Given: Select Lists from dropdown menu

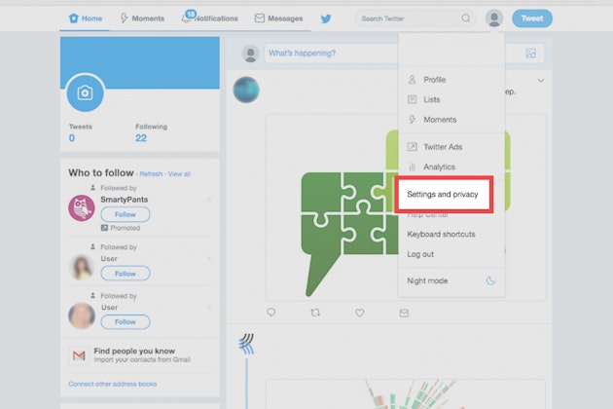Looking at the screenshot, I should point(432,99).
